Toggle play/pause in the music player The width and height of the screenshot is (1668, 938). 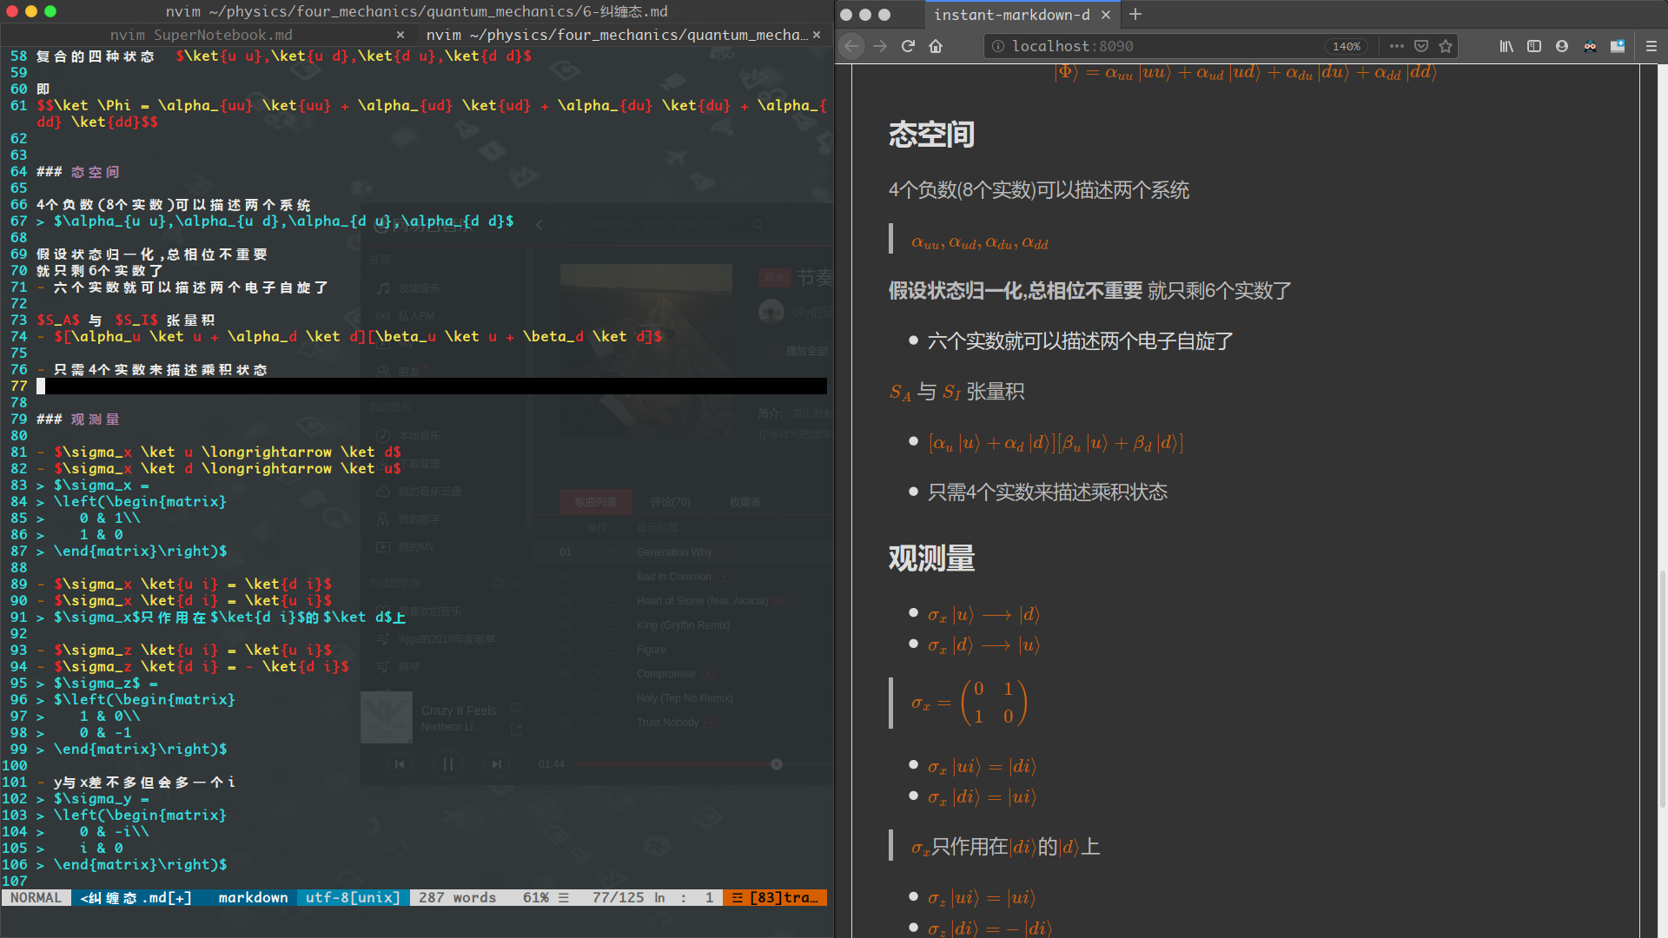pos(448,764)
